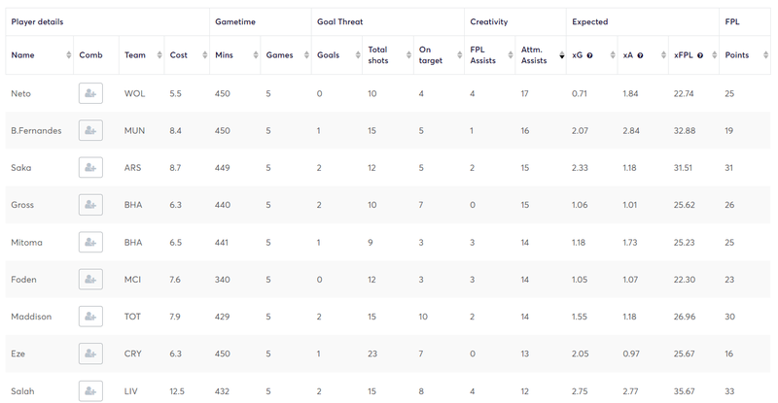Image resolution: width=778 pixels, height=403 pixels.
Task: Add B.Fernandes to comparison
Action: tap(90, 130)
